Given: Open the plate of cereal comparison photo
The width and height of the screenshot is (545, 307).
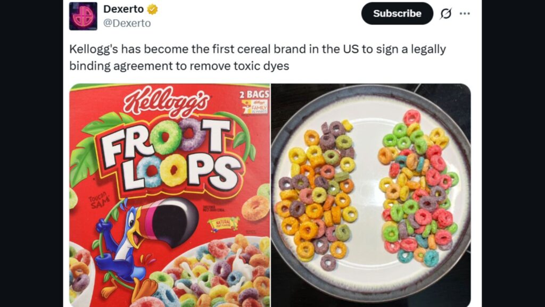Looking at the screenshot, I should [x=371, y=195].
